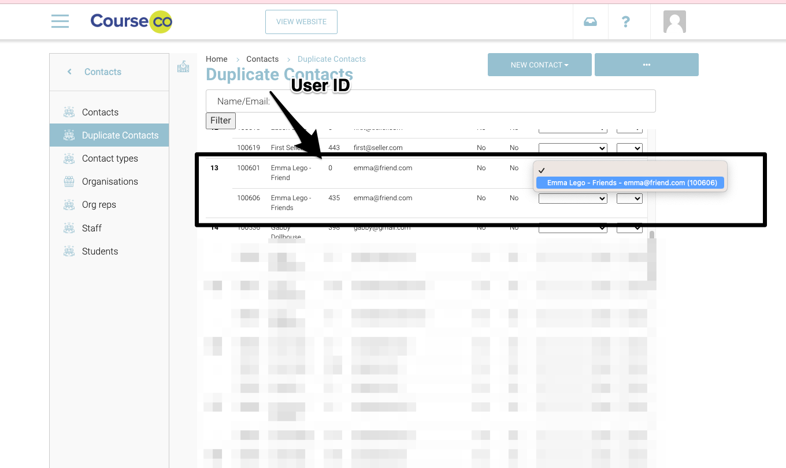The image size is (786, 468).
Task: Open the inbox tray icon
Action: pos(590,22)
